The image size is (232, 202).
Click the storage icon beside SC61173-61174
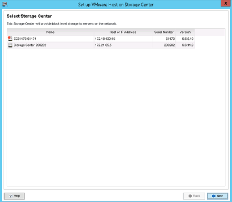[10, 39]
